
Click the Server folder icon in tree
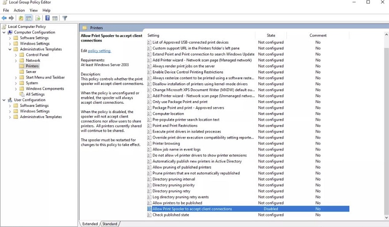tap(22, 72)
